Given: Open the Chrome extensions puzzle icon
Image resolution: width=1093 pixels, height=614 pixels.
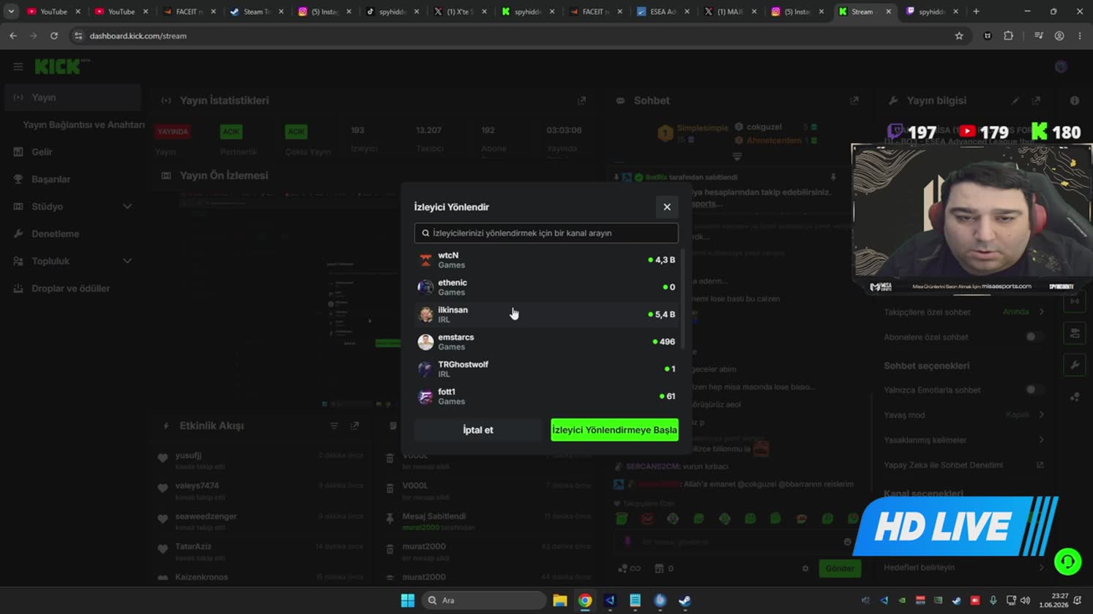Looking at the screenshot, I should [x=1009, y=36].
